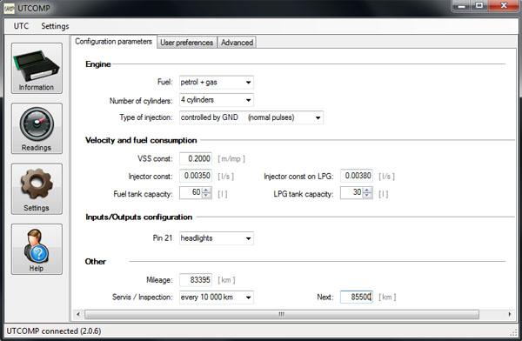Image resolution: width=522 pixels, height=341 pixels.
Task: Switch to User preferences tab
Action: click(x=187, y=43)
